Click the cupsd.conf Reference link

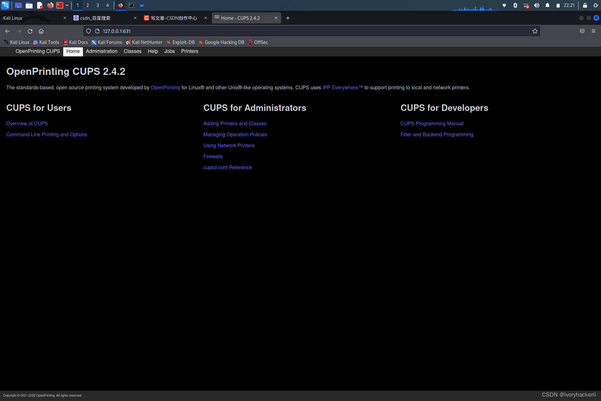pos(227,167)
